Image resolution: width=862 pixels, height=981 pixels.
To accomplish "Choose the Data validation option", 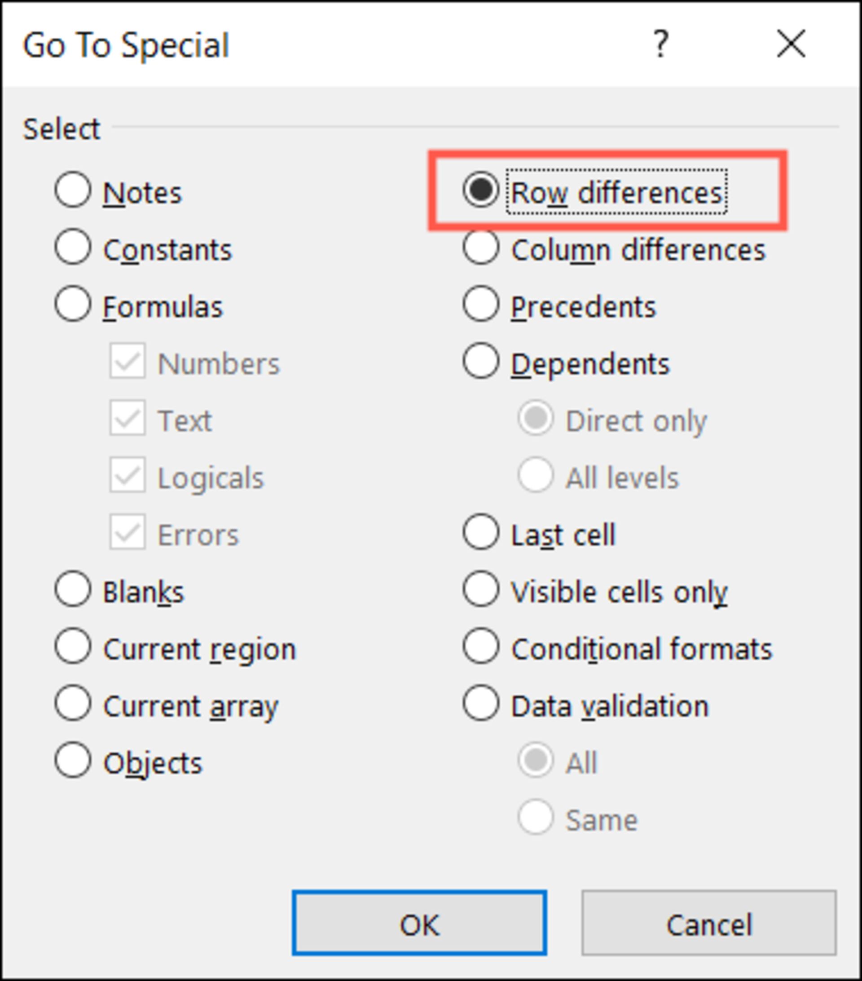I will coord(481,703).
